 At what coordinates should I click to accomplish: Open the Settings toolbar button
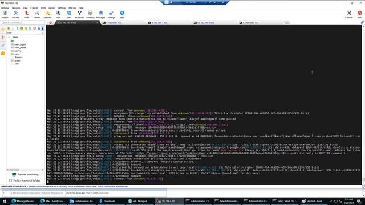(x=111, y=14)
